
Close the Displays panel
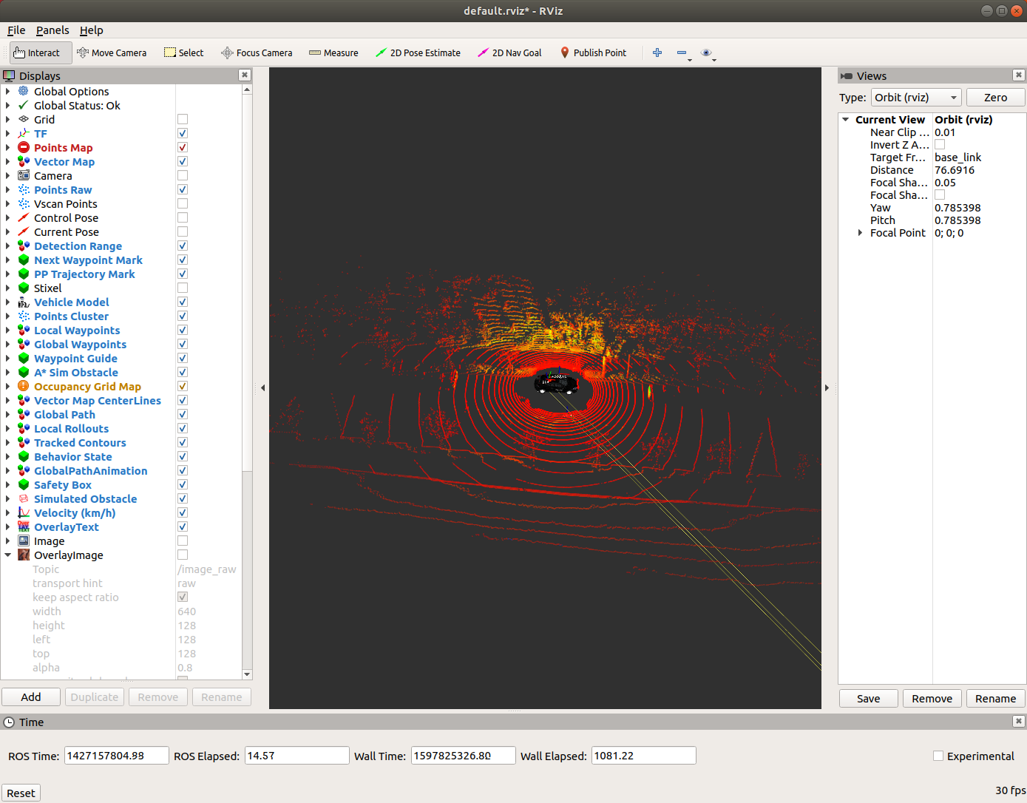click(x=245, y=75)
